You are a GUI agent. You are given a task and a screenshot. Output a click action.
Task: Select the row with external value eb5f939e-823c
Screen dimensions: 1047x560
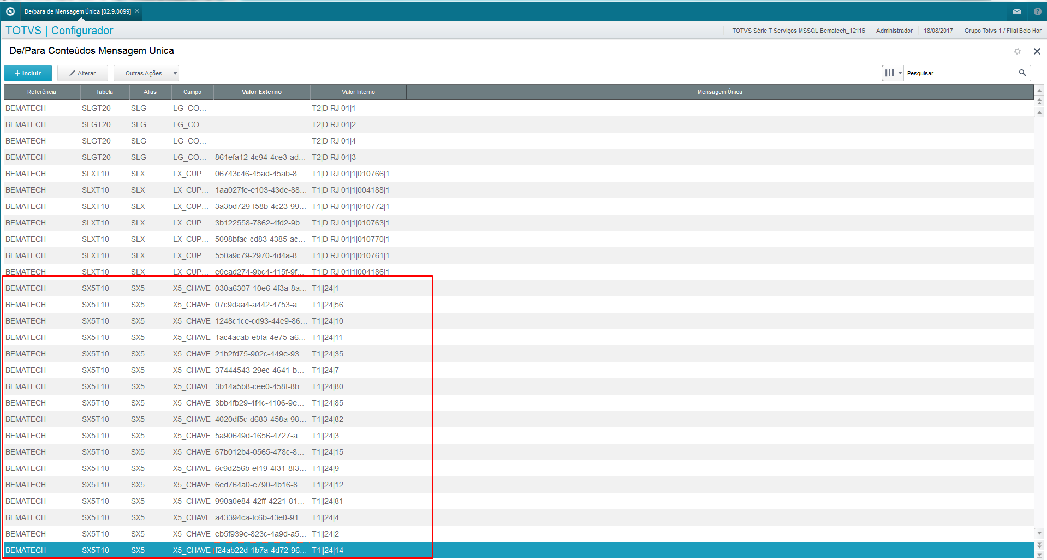pos(519,534)
